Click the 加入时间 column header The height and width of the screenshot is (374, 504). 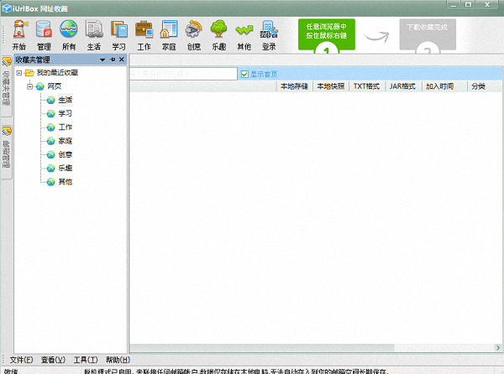(x=439, y=86)
